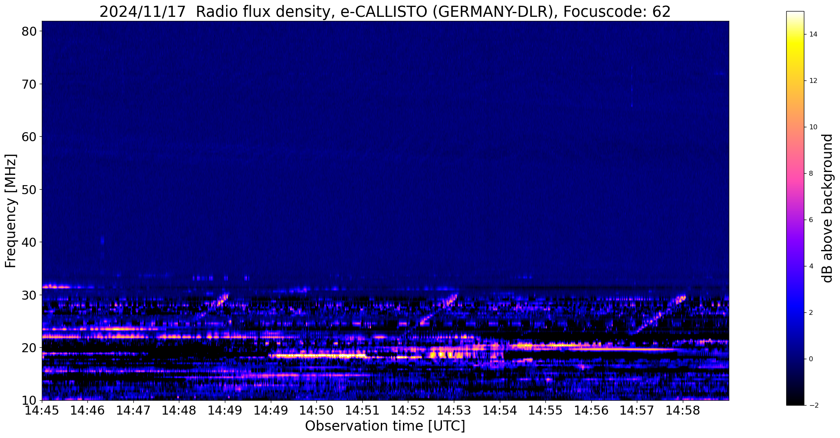Select the 14:50 time tick label
Image resolution: width=840 pixels, height=438 pixels.
click(316, 410)
